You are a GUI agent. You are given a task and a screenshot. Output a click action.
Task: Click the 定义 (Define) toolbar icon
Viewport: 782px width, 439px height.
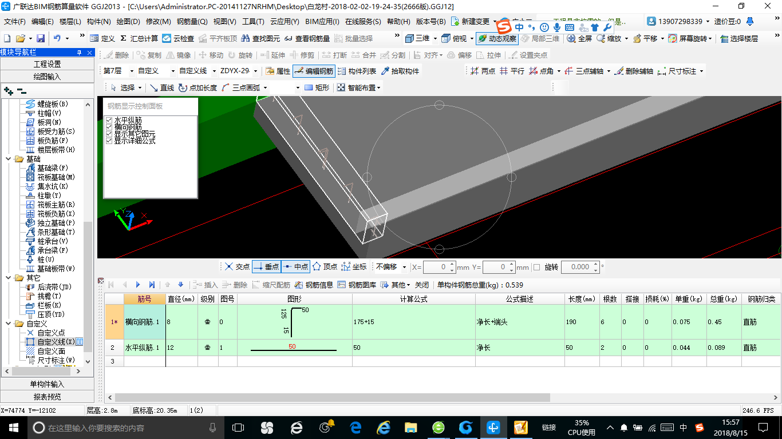tap(103, 38)
